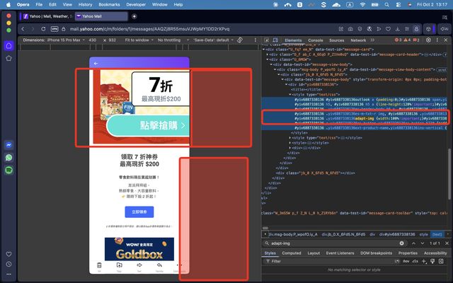Click the mail back arrow in phone view
The image size is (453, 283).
tap(96, 63)
